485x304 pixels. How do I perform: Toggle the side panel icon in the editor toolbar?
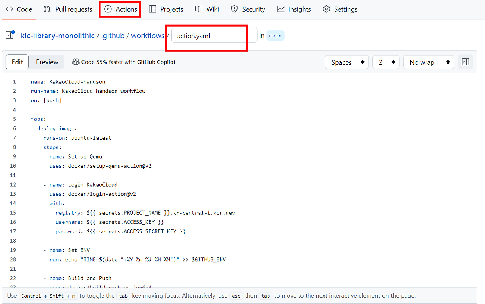click(x=466, y=62)
